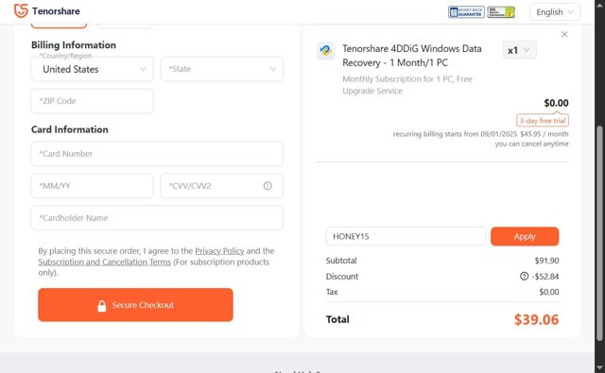Click the 3-day free trial tag
The height and width of the screenshot is (373, 605).
[x=542, y=121]
